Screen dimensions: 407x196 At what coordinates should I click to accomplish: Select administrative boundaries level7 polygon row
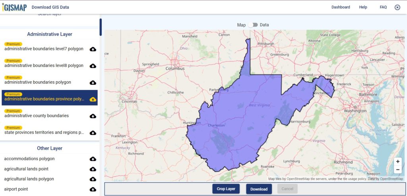click(x=50, y=47)
